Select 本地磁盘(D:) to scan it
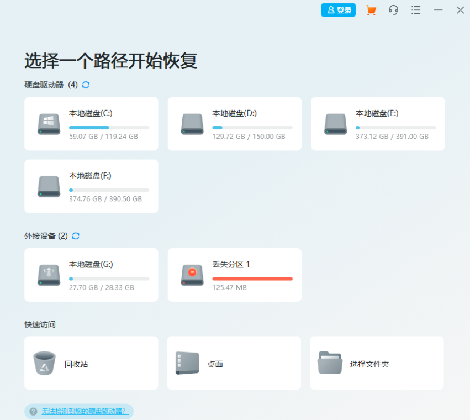Viewport: 470px width, 420px height. [x=234, y=123]
